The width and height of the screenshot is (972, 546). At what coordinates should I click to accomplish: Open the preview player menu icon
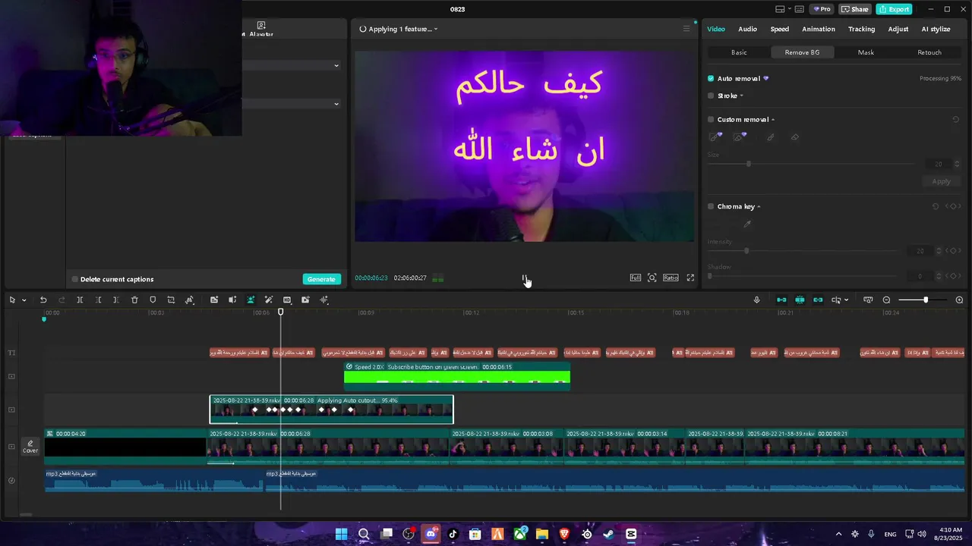[x=686, y=29]
